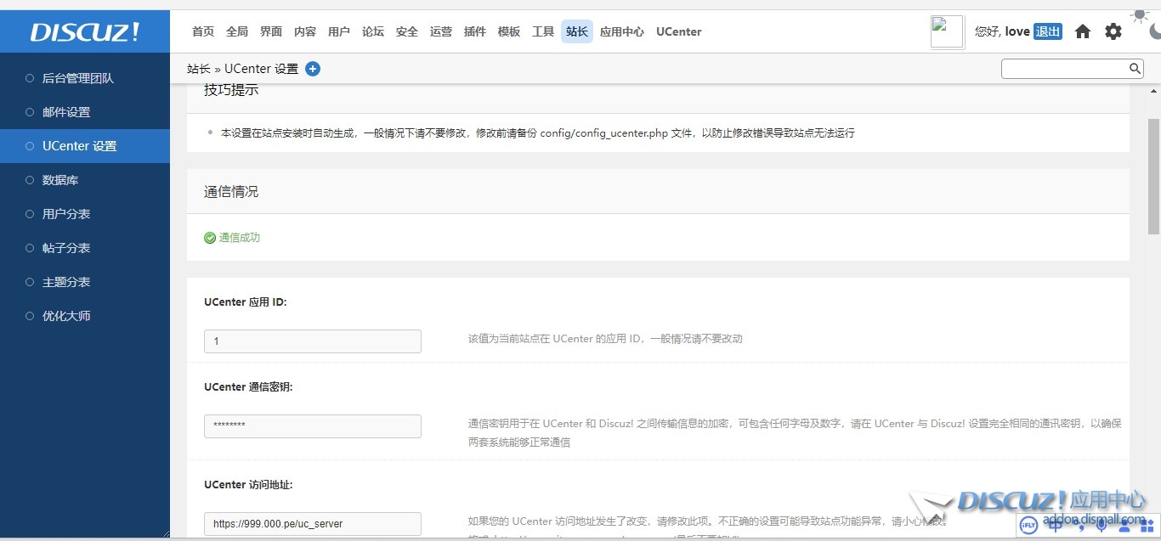Go to 用户分表 in sidebar
The height and width of the screenshot is (541, 1161).
(85, 214)
